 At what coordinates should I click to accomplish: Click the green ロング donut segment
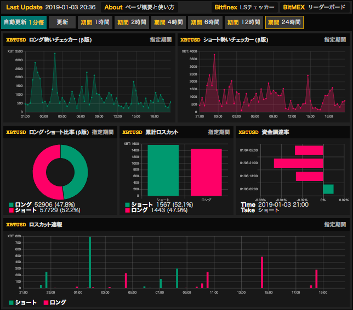click(81, 172)
